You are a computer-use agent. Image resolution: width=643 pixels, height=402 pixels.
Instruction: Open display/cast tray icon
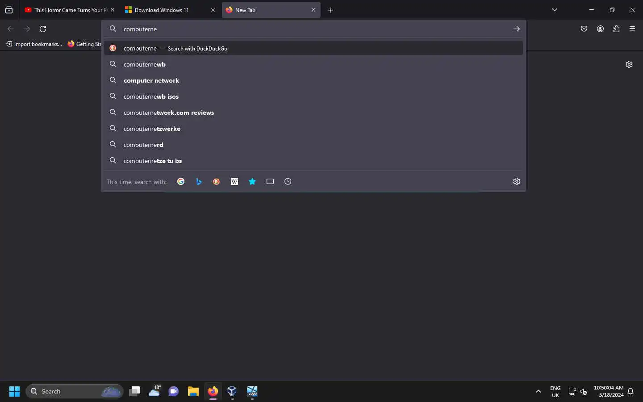click(572, 391)
